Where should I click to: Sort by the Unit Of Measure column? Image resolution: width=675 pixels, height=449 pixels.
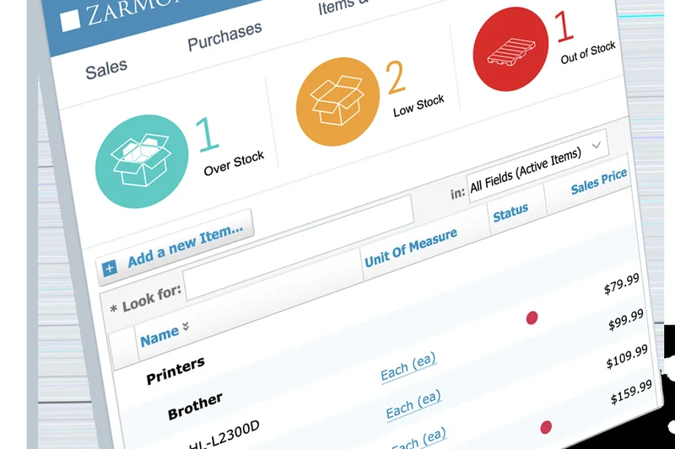click(x=411, y=248)
